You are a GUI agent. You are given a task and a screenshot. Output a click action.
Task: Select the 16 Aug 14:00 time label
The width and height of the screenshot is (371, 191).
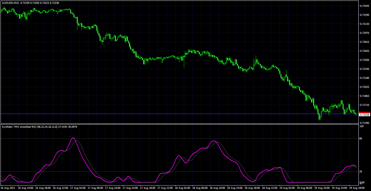point(26,188)
